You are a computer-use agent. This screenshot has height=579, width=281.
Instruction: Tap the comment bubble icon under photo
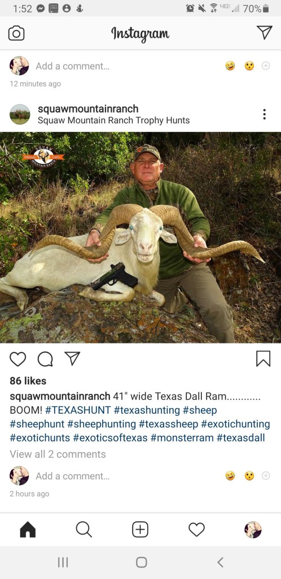tap(45, 359)
